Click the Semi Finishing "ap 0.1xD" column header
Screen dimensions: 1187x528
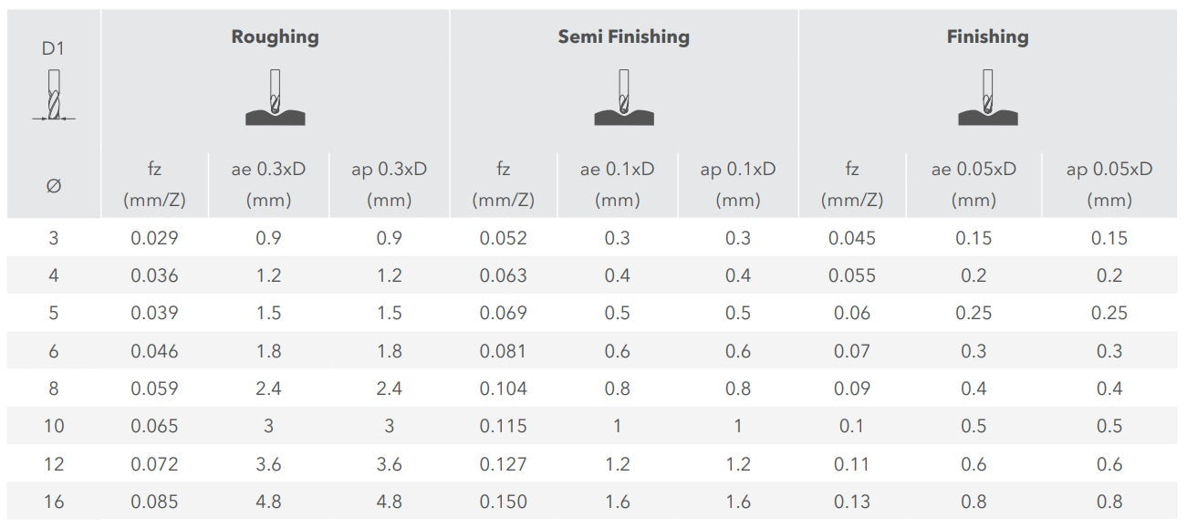[x=737, y=184]
